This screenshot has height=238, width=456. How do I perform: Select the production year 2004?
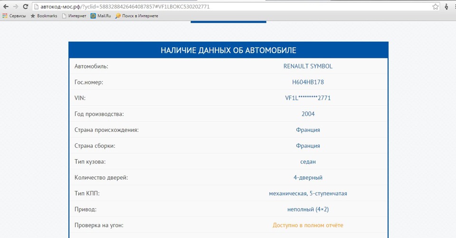pos(308,114)
